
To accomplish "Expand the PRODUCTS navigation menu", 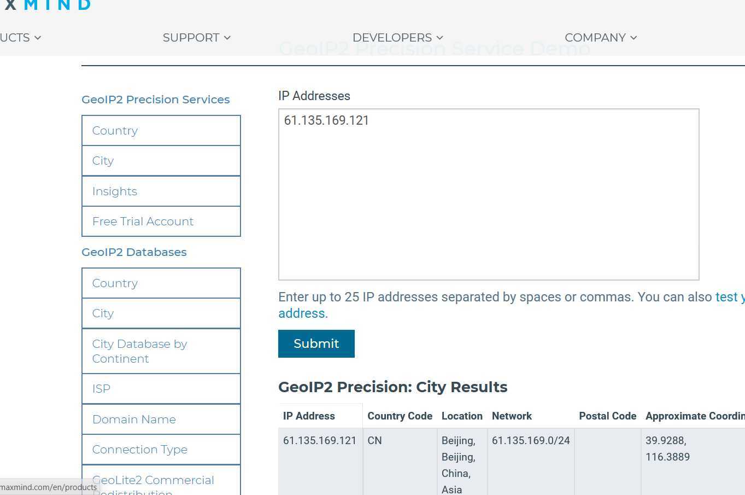I will pyautogui.click(x=20, y=38).
